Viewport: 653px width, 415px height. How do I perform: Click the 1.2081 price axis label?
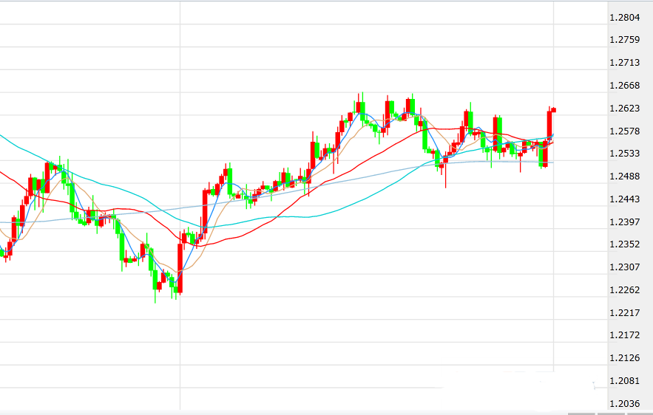click(x=624, y=381)
